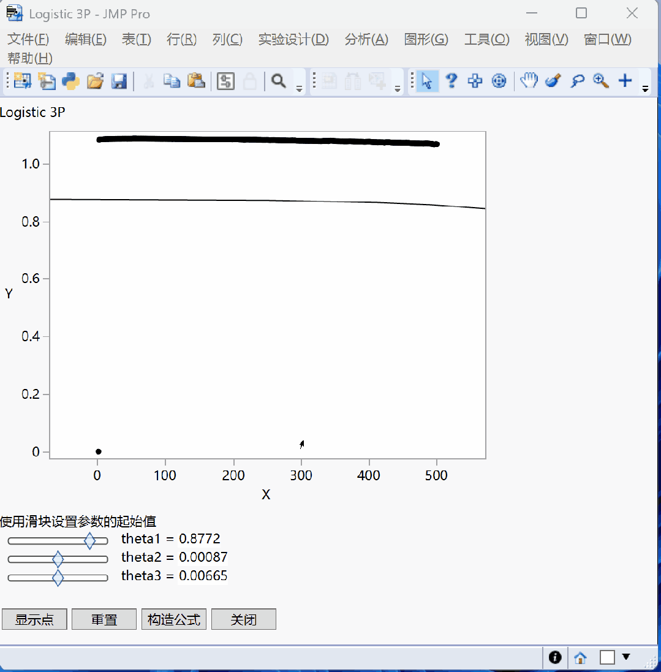The width and height of the screenshot is (661, 672).
Task: Click the theta2 value field 0.00087
Action: [203, 557]
